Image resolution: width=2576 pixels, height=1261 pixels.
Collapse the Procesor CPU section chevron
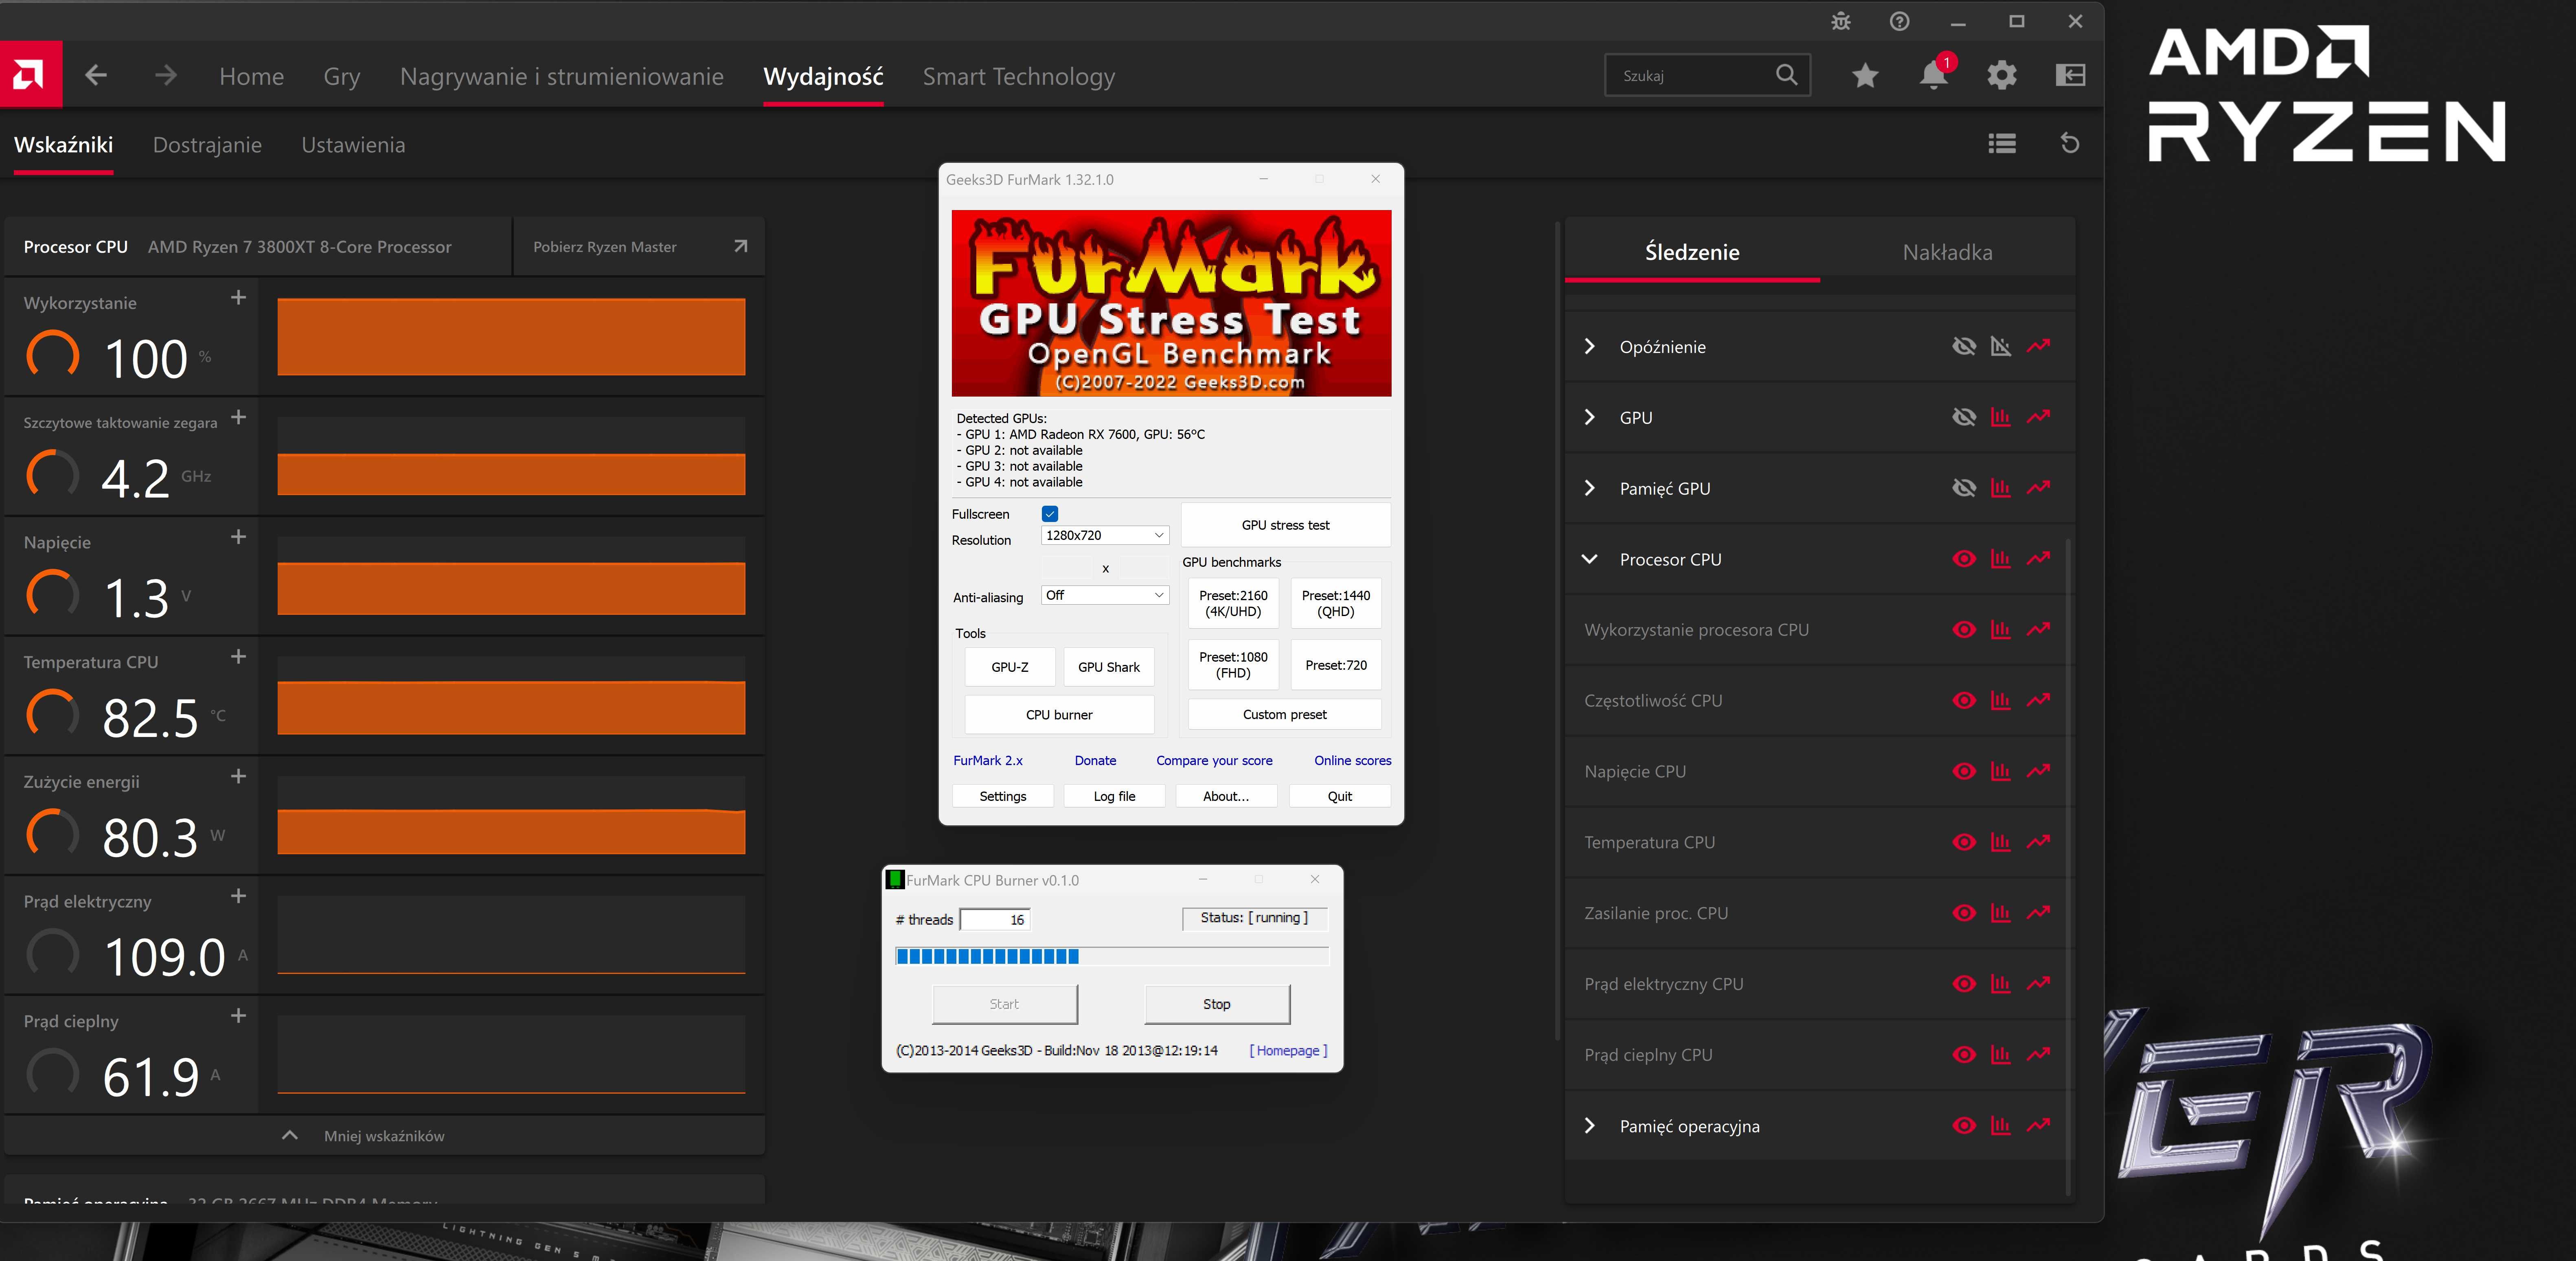click(1589, 559)
